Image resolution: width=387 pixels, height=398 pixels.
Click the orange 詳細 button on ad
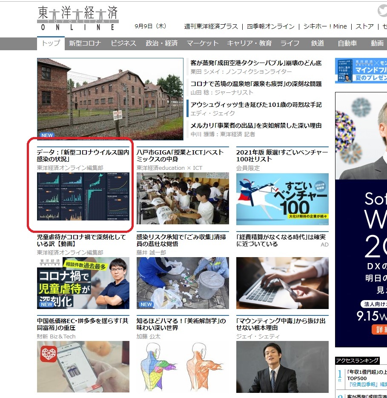[x=380, y=329]
